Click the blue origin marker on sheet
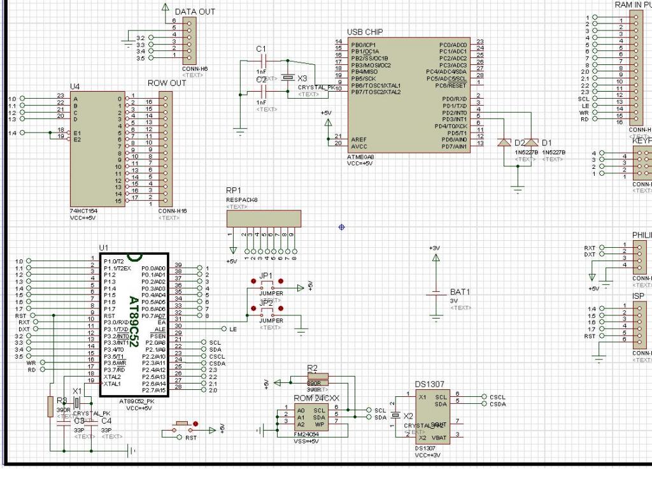 341,227
